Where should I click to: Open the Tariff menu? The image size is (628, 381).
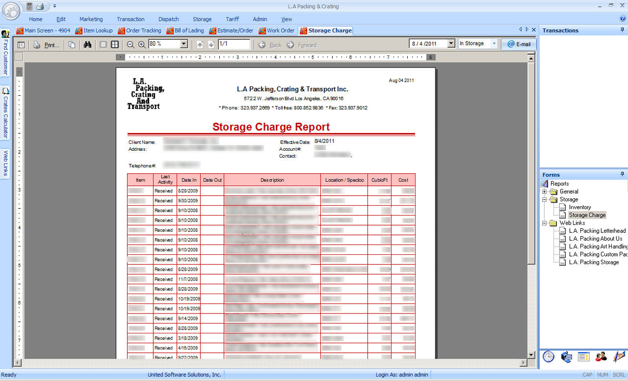click(232, 19)
